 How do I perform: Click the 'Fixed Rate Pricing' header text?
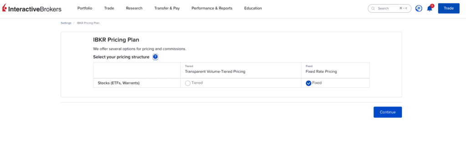coord(321,71)
